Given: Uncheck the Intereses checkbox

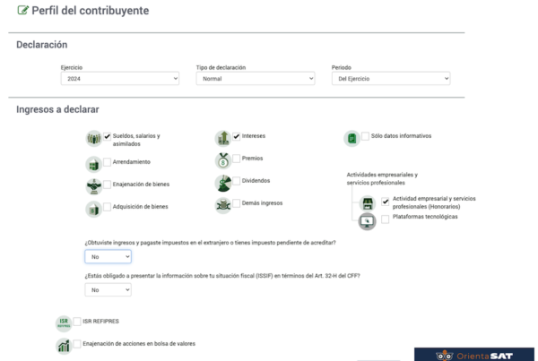Looking at the screenshot, I should tap(237, 136).
